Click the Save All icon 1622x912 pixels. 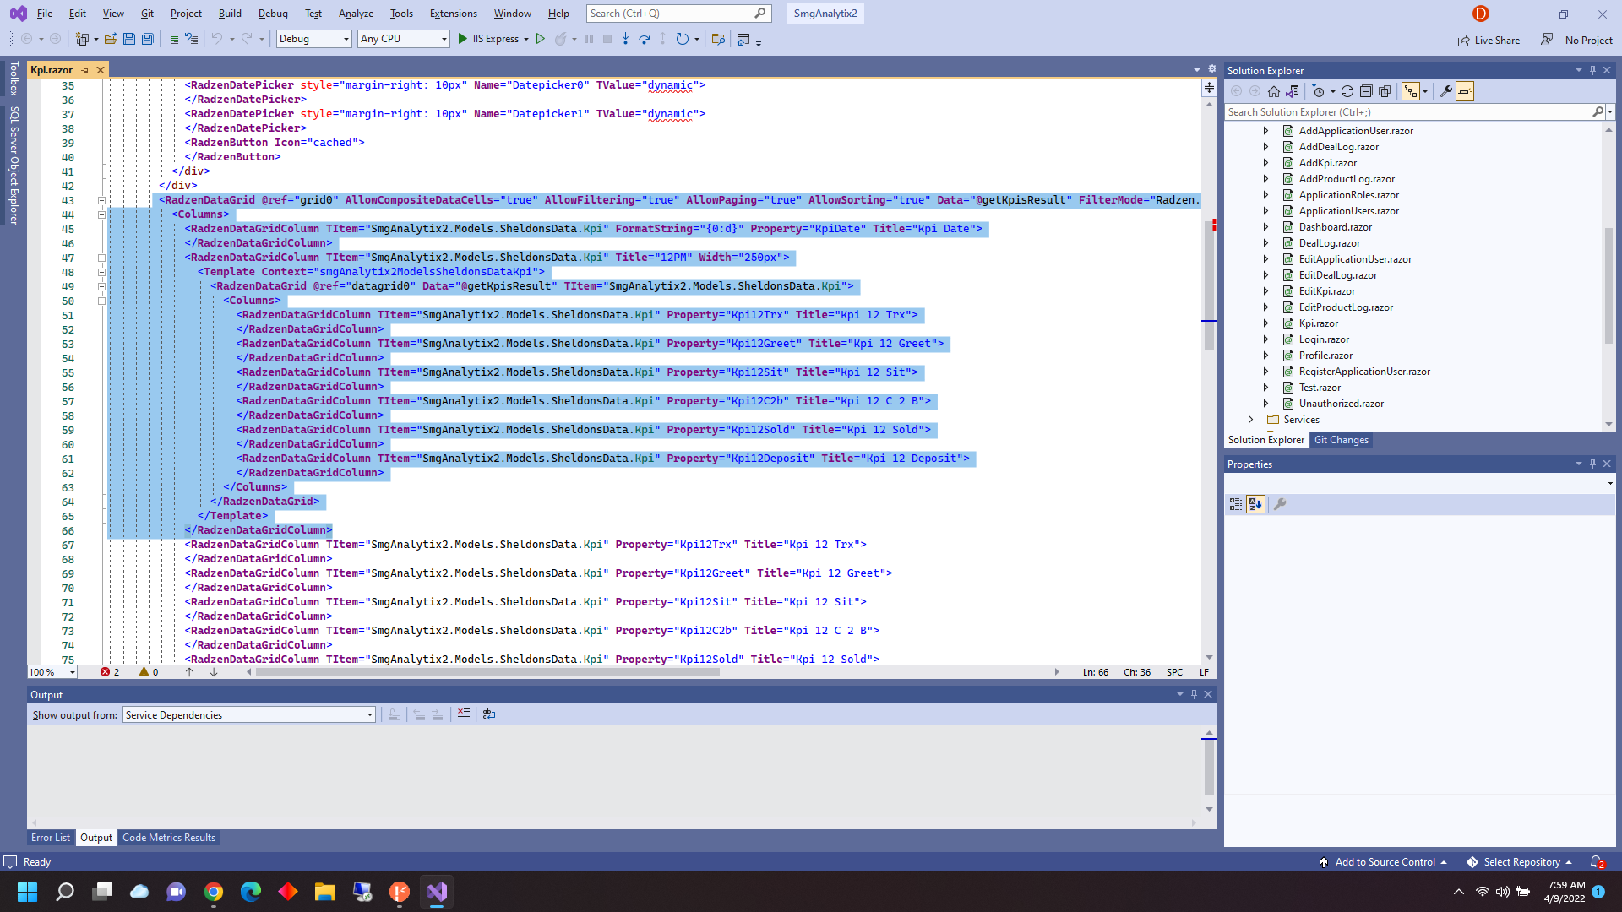click(148, 39)
